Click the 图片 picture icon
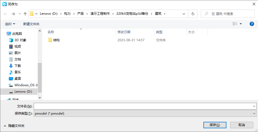The height and width of the screenshot is (132, 258). point(11,53)
